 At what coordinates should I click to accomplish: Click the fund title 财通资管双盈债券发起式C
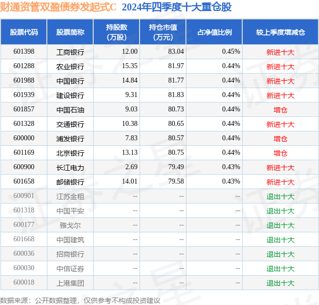coord(58,7)
